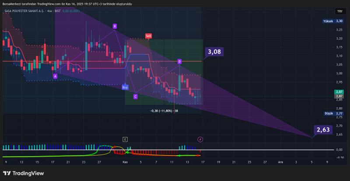Click the 3,08 price callout label

click(x=214, y=52)
